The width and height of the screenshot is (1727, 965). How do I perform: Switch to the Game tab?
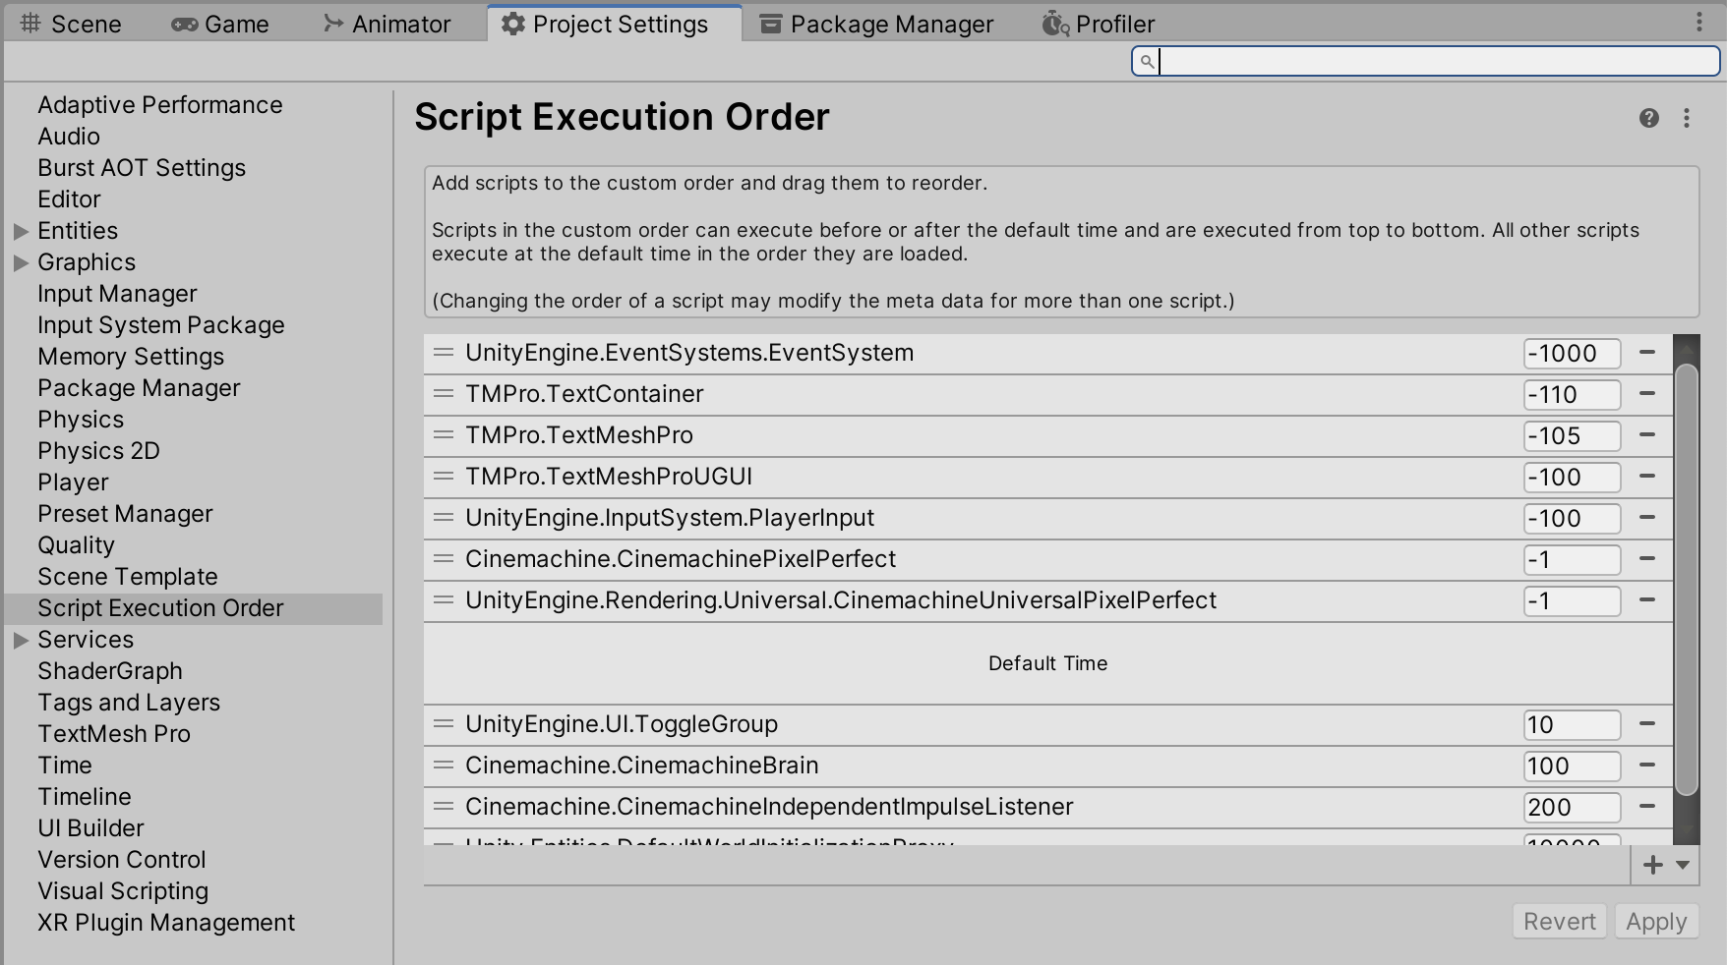[x=220, y=24]
